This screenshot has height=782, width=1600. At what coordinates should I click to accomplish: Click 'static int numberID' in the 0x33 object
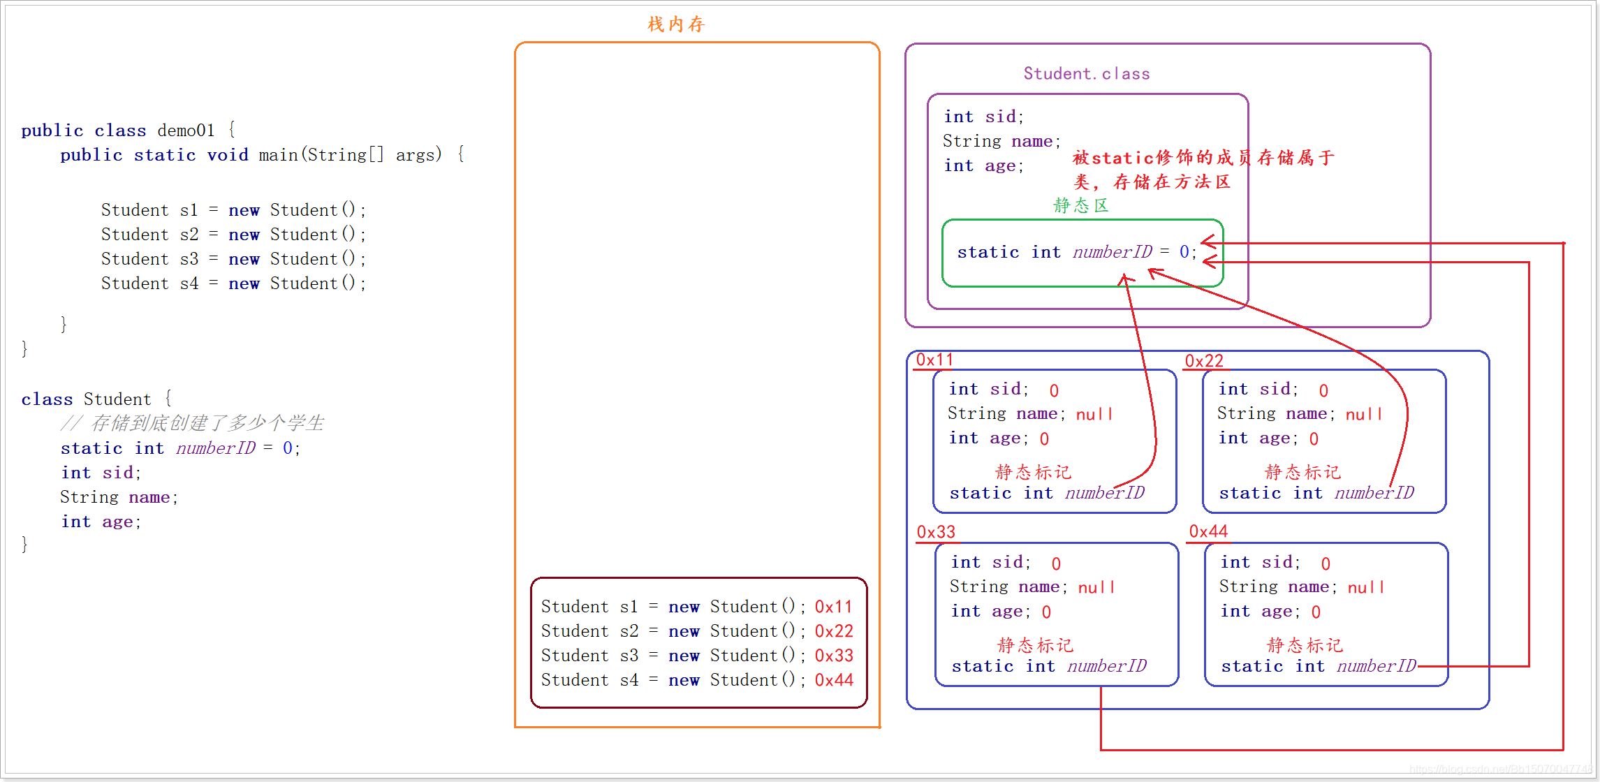(1049, 667)
